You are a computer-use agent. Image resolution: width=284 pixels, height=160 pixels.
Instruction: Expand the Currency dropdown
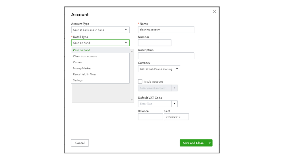tap(159, 69)
